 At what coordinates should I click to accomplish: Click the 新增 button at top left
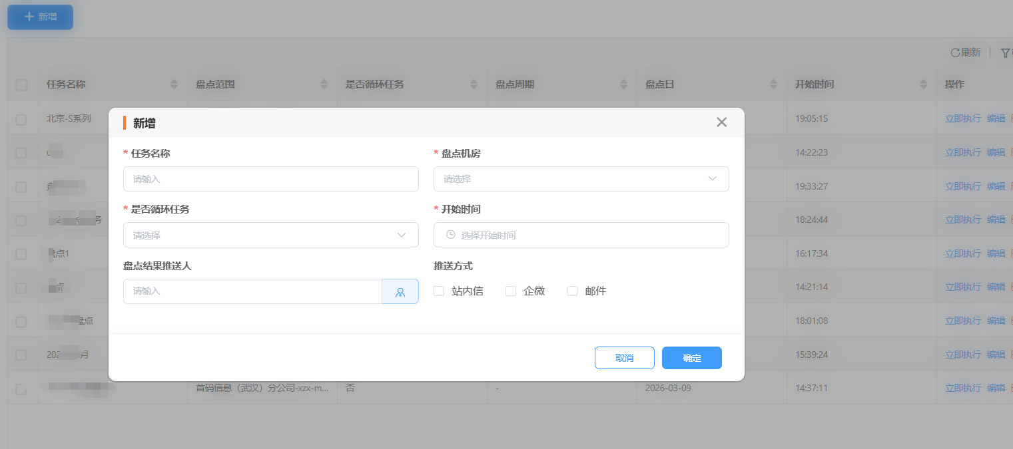[40, 17]
